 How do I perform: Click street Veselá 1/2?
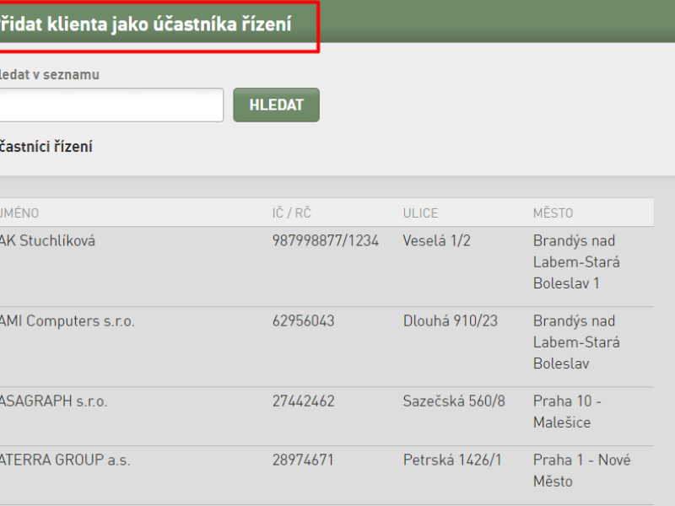(436, 240)
